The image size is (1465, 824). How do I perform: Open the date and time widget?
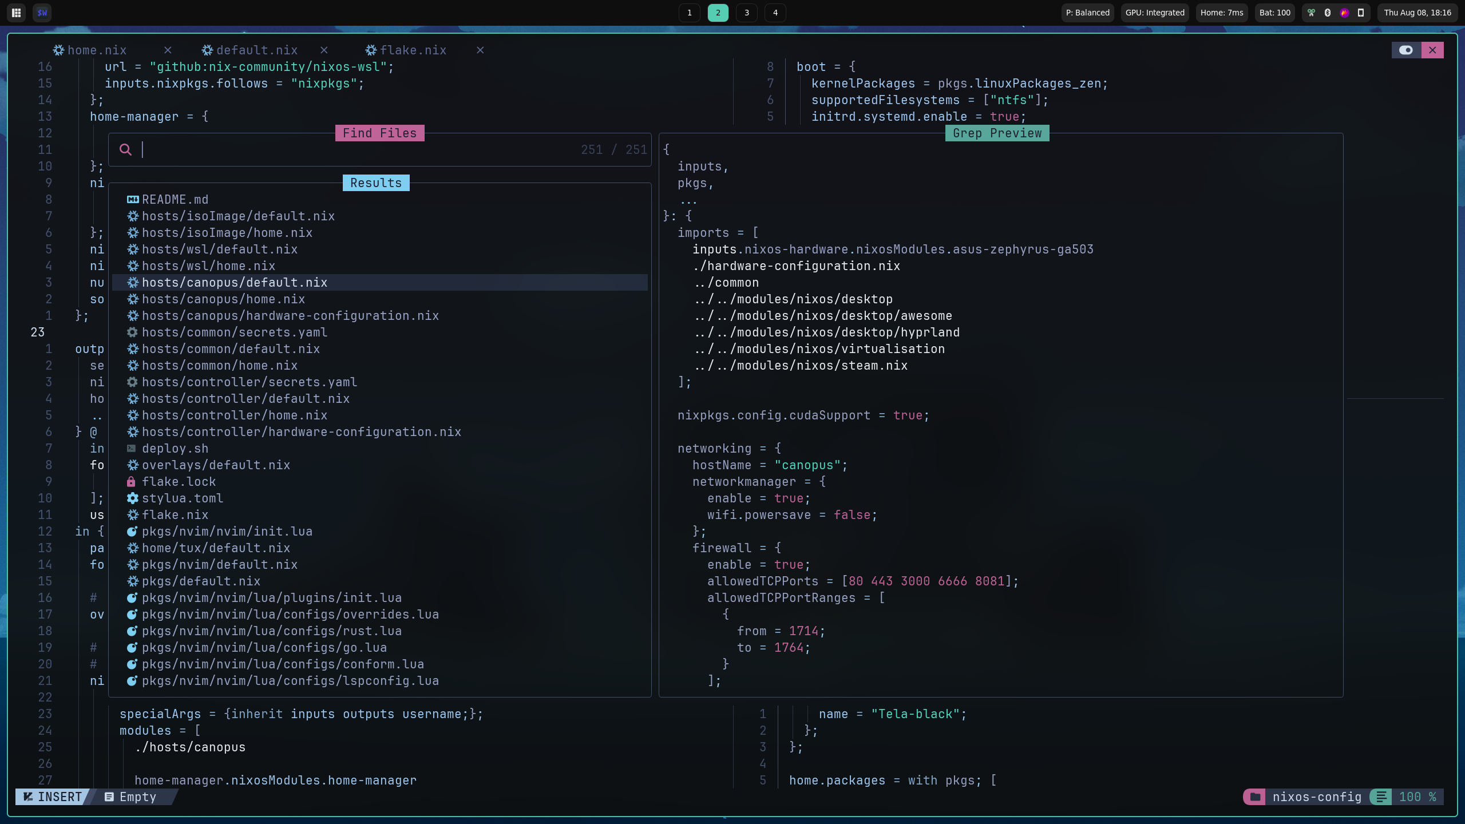tap(1417, 13)
